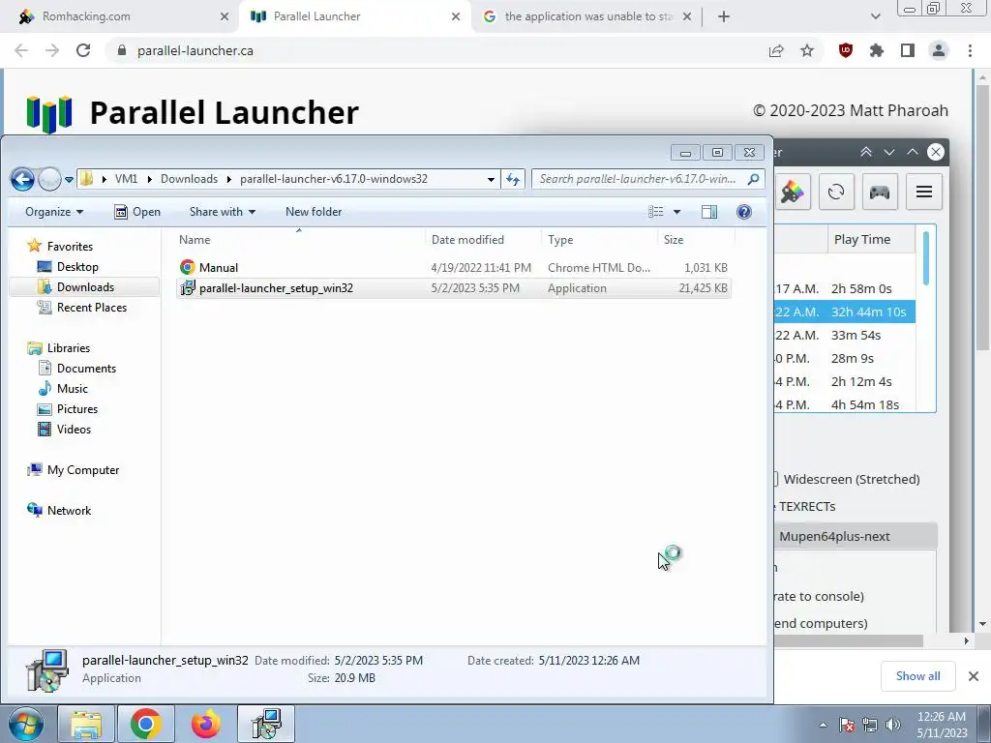Open the Parallel Launcher hamburger menu
This screenshot has height=743, width=991.
coord(924,192)
